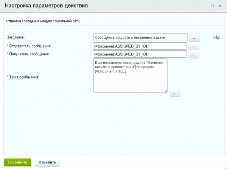Close the Настройка параметров действия dialog
Screen dimensions: 227x169
click(220, 6)
